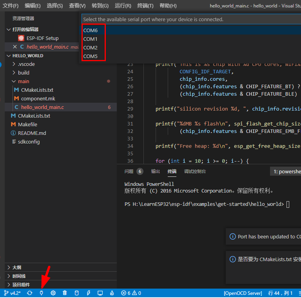Click the cylinder build project icon

pyautogui.click(x=76, y=293)
